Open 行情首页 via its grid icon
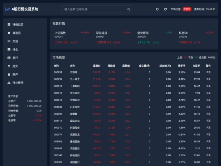 9,25
